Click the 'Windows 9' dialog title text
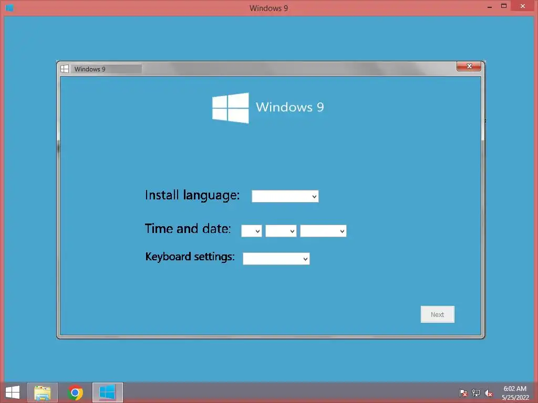 pyautogui.click(x=90, y=69)
